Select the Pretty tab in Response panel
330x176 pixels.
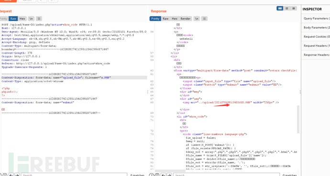click(155, 19)
